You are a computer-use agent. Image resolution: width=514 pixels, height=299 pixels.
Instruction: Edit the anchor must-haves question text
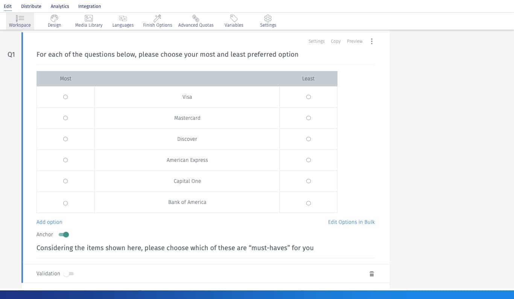click(175, 248)
